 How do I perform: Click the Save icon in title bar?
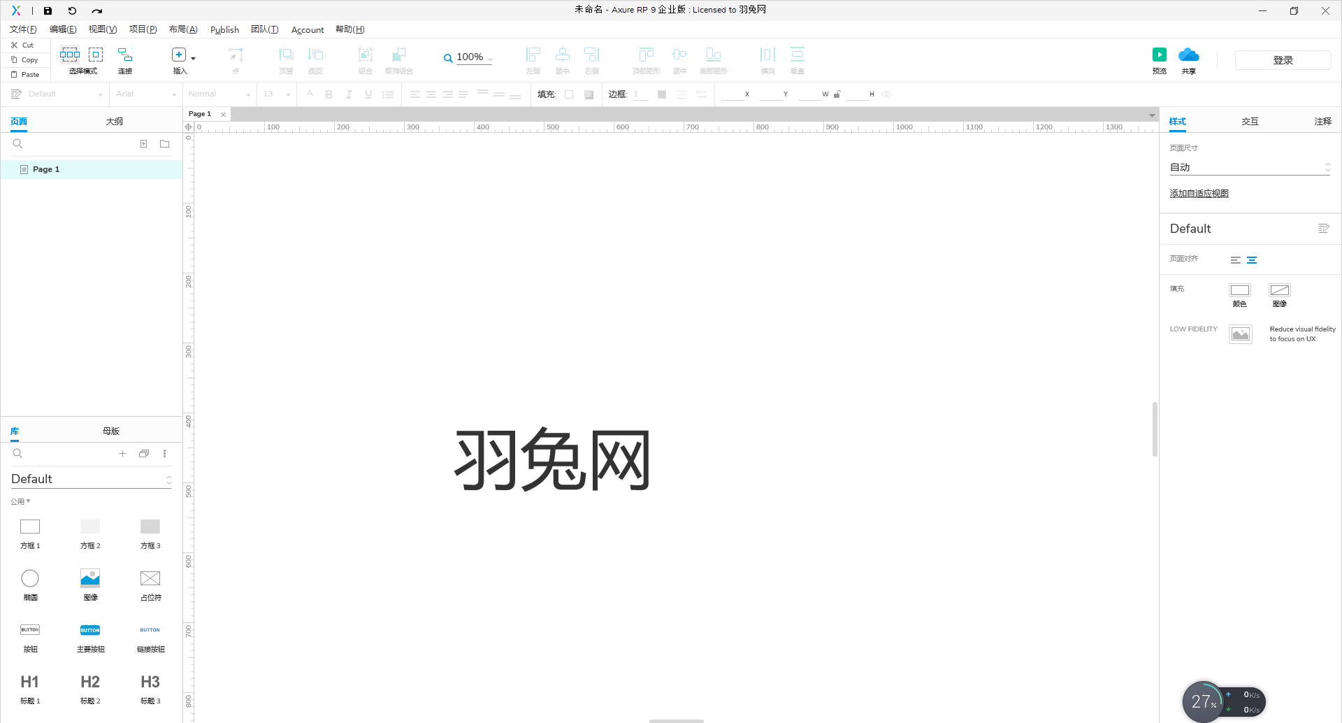(48, 10)
